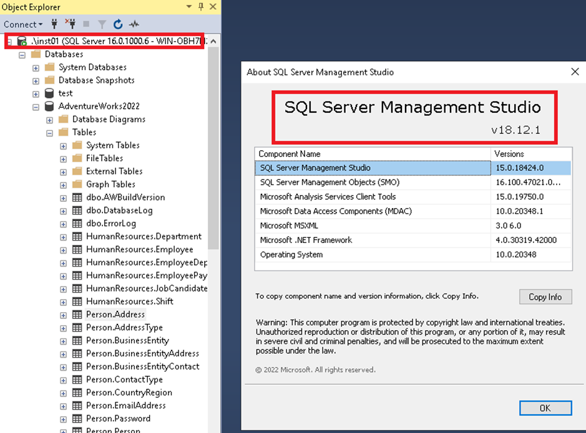Select the HumanResources.EmployeeDep table row

147,262
